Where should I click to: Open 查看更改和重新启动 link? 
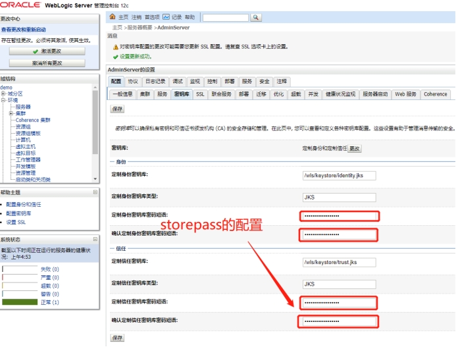(24, 30)
